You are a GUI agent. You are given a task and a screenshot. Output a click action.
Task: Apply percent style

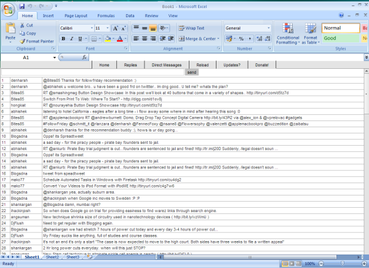pos(241,39)
